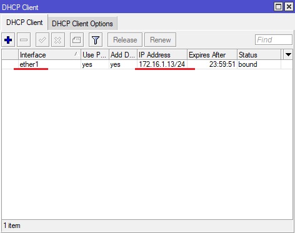
Task: Open the filter funnel icon
Action: pos(96,40)
